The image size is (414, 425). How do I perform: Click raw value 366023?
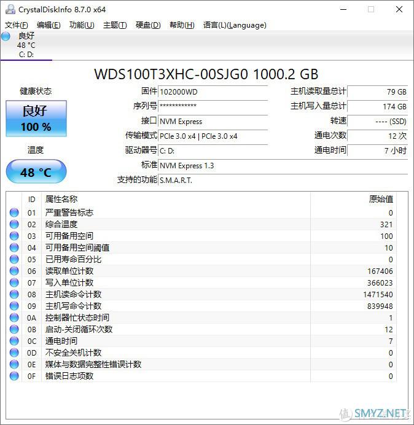[x=380, y=283]
